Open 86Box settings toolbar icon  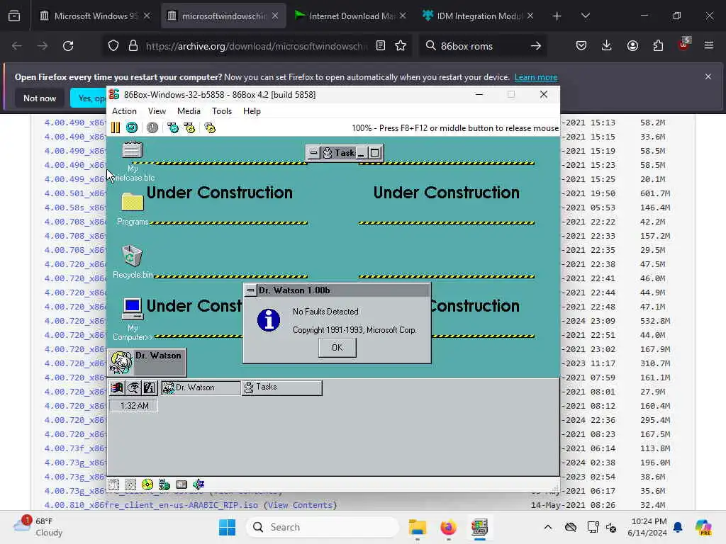[x=210, y=127]
